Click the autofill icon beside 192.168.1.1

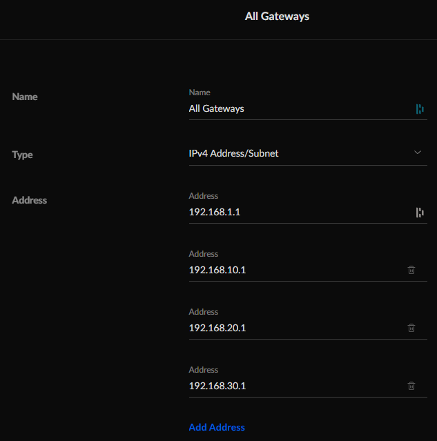420,213
